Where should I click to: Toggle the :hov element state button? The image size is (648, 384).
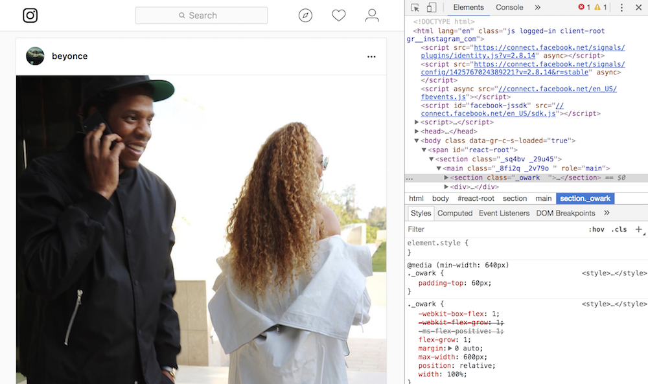point(596,230)
